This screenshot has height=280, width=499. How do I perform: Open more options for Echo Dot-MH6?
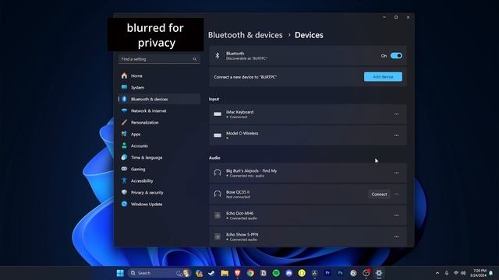(x=396, y=215)
